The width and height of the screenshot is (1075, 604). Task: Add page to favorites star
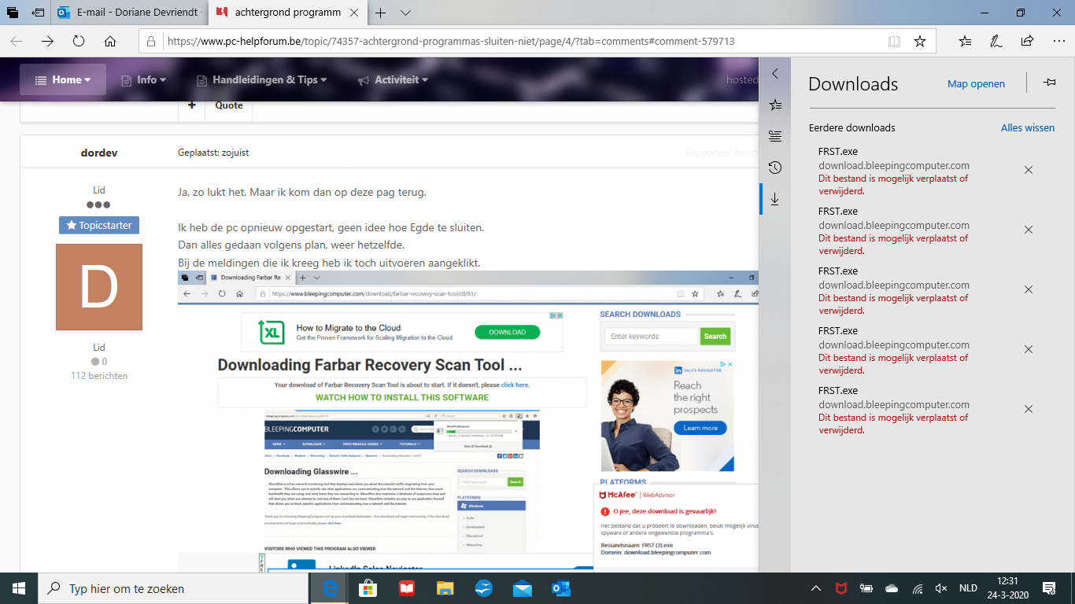[920, 41]
